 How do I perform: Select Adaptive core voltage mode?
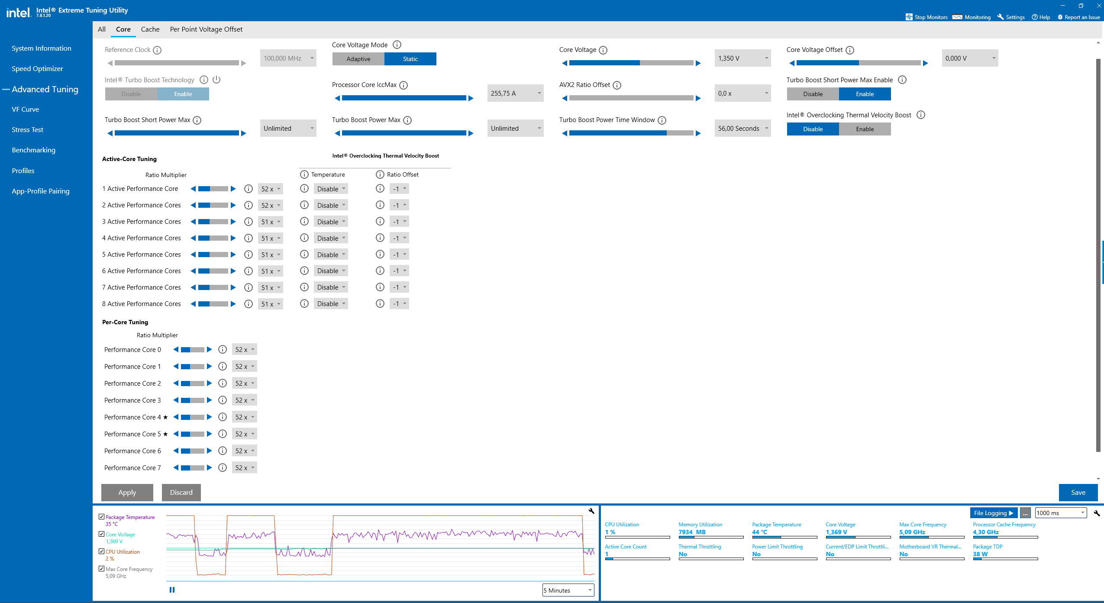tap(358, 59)
